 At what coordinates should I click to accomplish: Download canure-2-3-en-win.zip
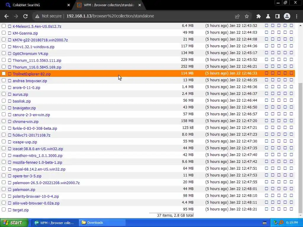pos(31,115)
